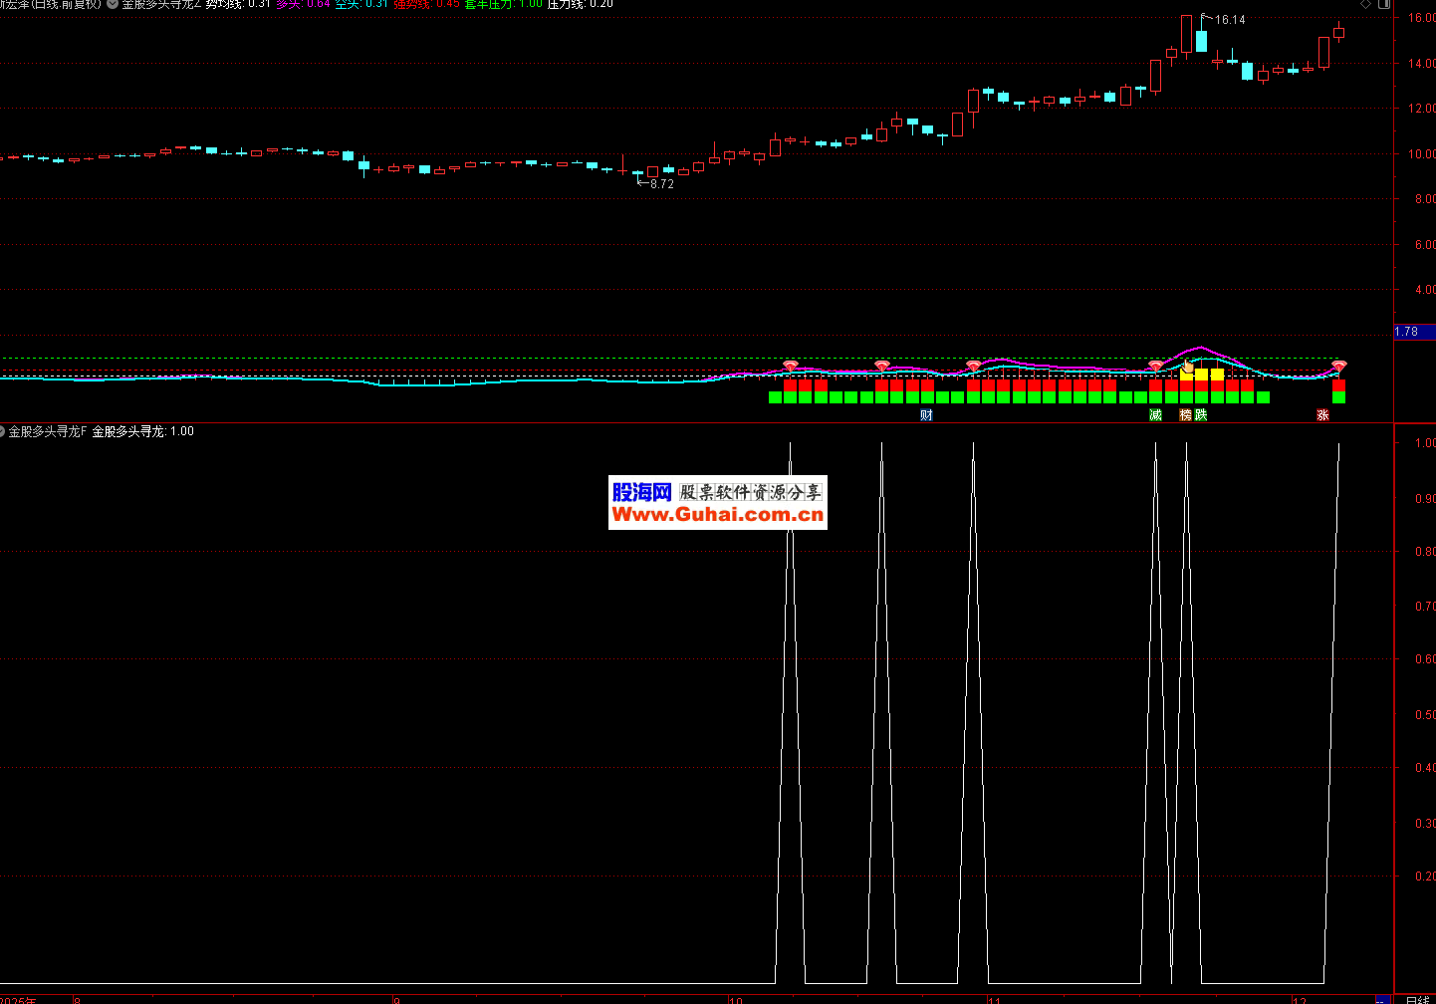The height and width of the screenshot is (1004, 1436).
Task: Click the first red diamond signal icon
Action: (x=791, y=366)
